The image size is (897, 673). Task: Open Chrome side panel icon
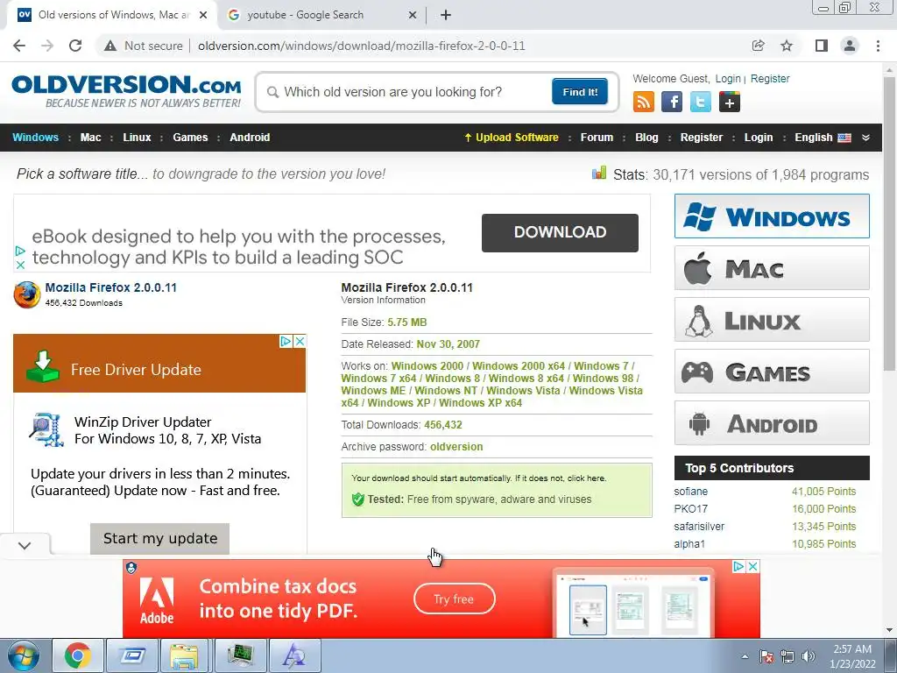pos(822,46)
